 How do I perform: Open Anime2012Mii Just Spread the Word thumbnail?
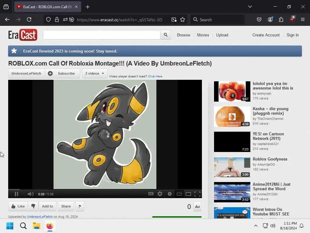point(232,192)
